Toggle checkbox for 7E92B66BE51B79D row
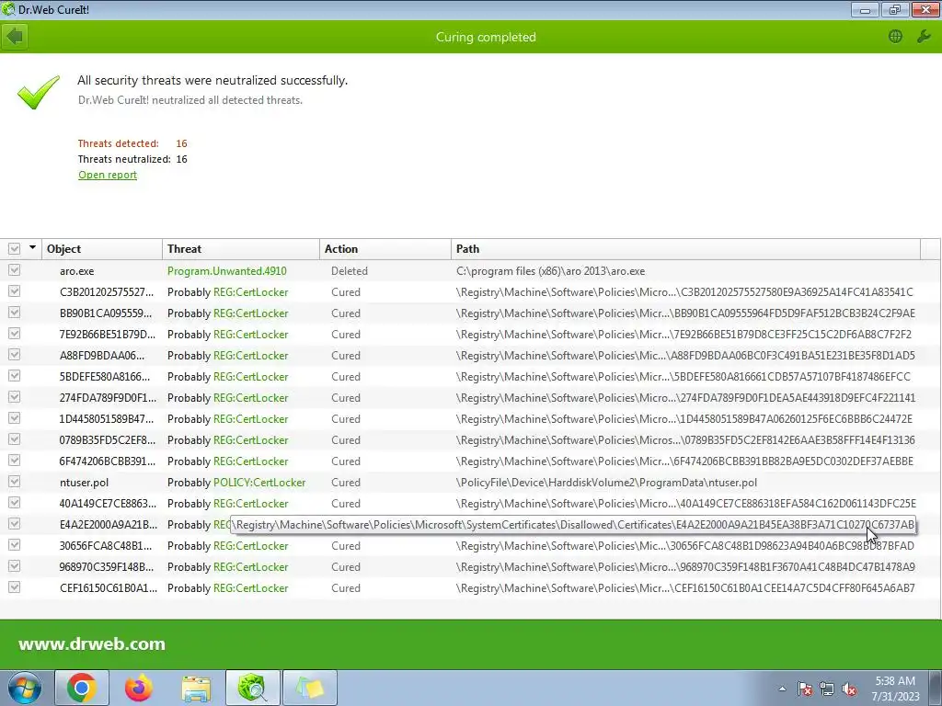 point(15,334)
